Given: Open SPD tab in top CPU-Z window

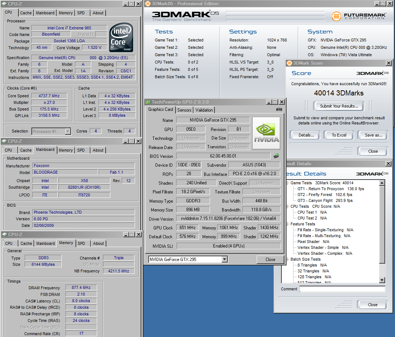Looking at the screenshot, I should pyautogui.click(x=81, y=13).
